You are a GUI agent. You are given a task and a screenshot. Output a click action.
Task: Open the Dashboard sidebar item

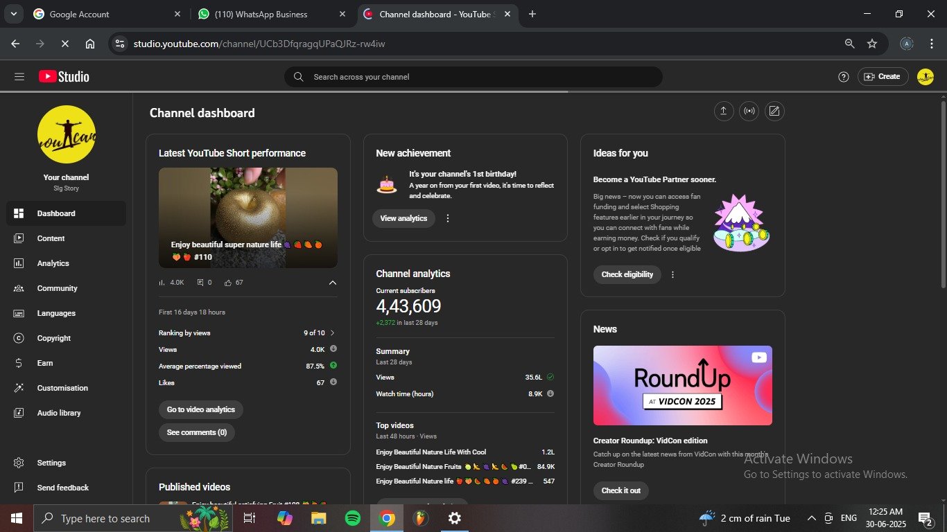point(66,213)
